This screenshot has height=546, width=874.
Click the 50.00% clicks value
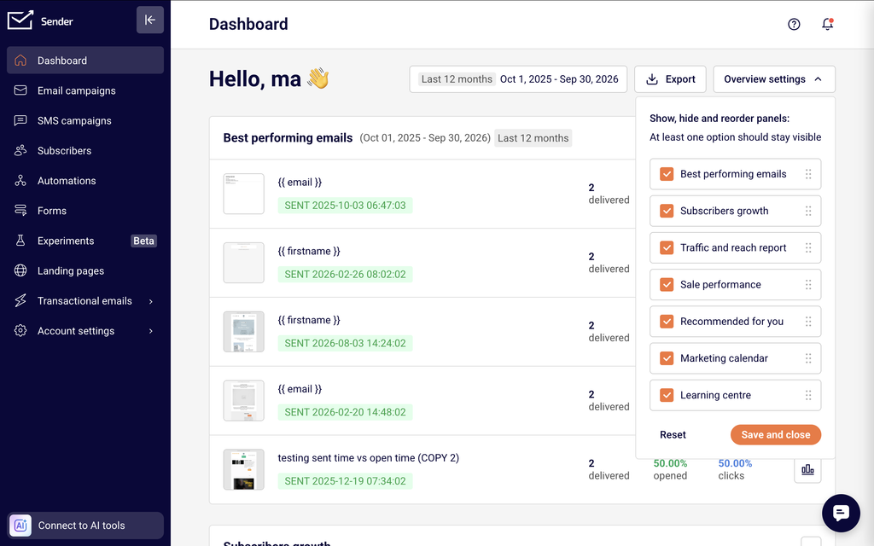tap(735, 463)
